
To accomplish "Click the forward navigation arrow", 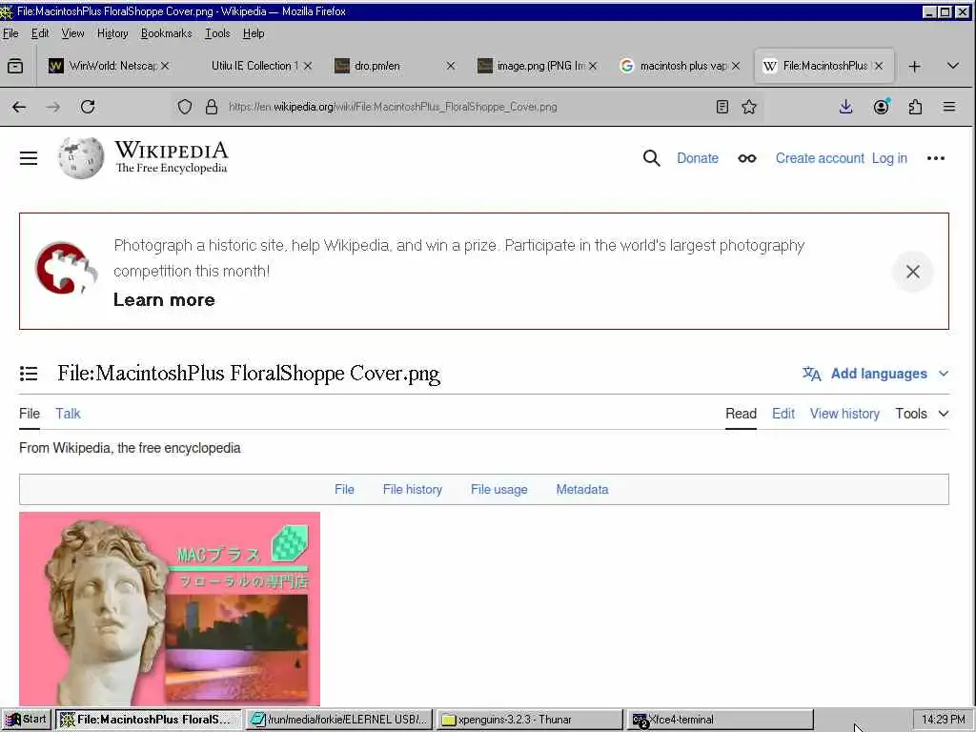I will [x=53, y=107].
